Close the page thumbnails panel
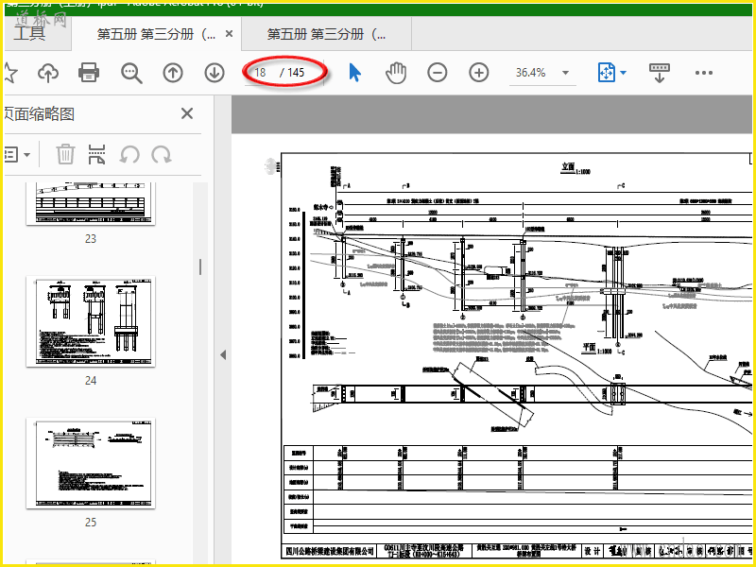 tap(187, 113)
